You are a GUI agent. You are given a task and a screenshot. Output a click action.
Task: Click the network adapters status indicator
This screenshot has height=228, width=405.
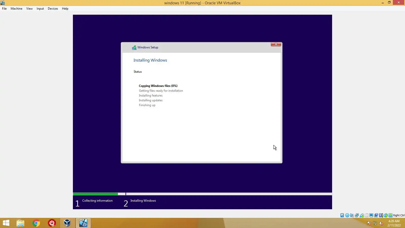tap(357, 215)
